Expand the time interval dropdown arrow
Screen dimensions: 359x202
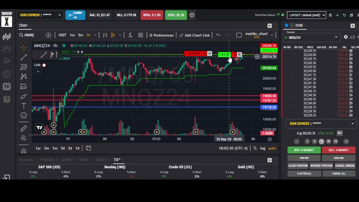tap(95, 35)
